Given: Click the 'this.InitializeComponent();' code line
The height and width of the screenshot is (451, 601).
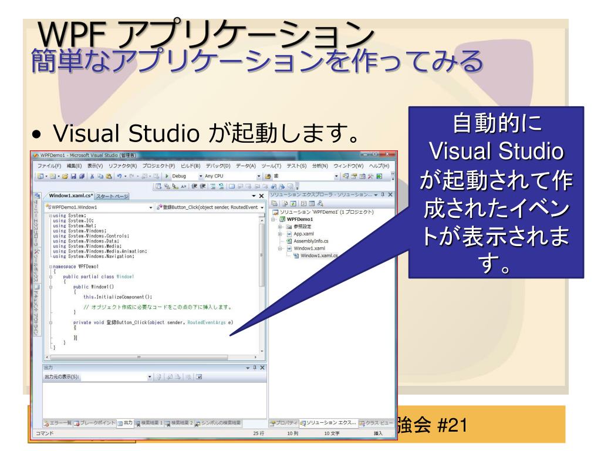Looking at the screenshot, I should [x=117, y=297].
